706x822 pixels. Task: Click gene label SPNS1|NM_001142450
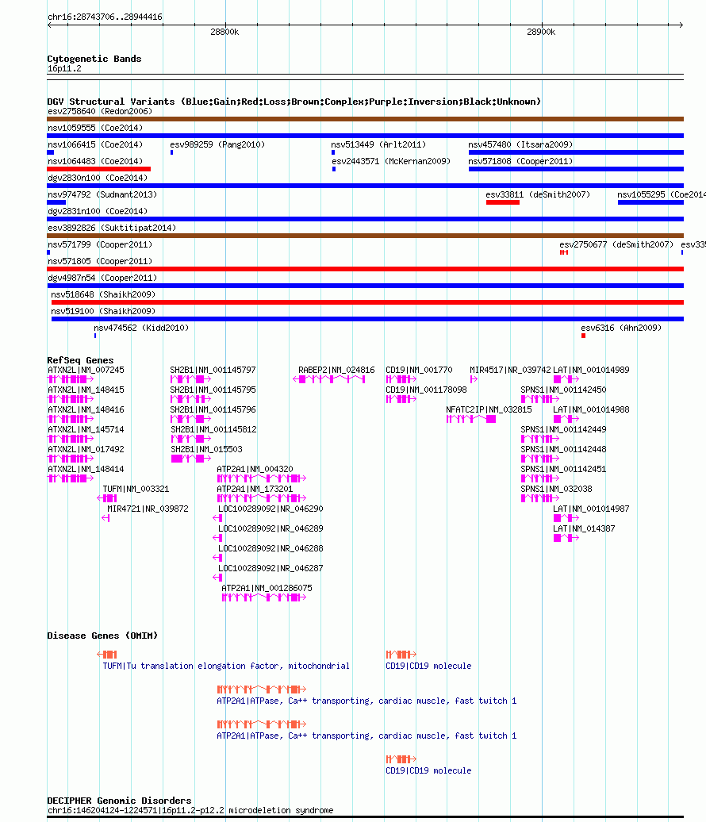[x=563, y=390]
